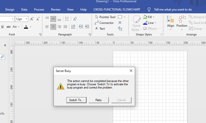
Task: Open Quick Styles gallery
Action: click(x=136, y=23)
